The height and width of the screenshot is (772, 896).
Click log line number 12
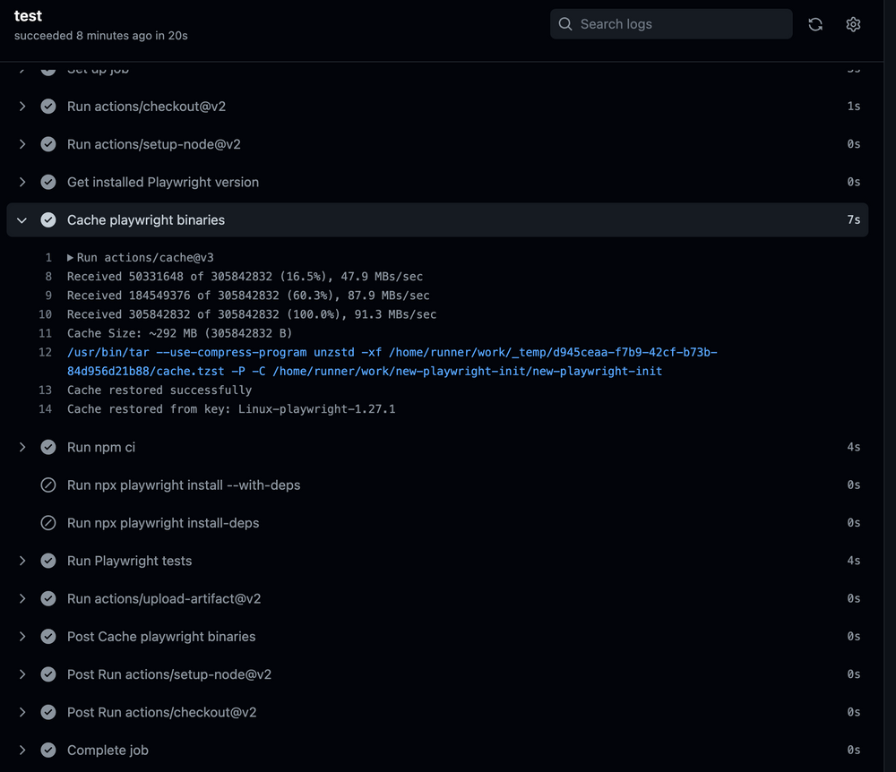point(45,352)
